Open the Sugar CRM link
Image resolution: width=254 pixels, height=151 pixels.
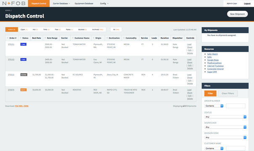tap(212, 72)
